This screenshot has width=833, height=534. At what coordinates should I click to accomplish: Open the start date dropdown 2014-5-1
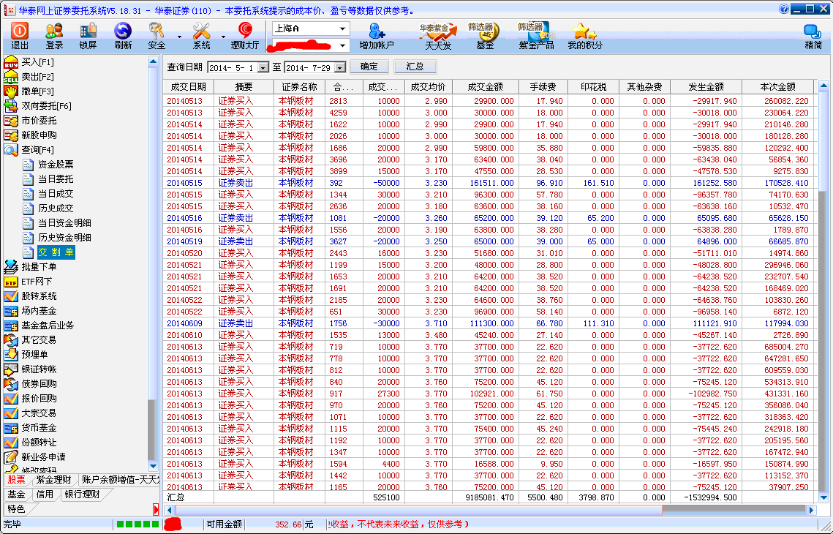pos(263,68)
